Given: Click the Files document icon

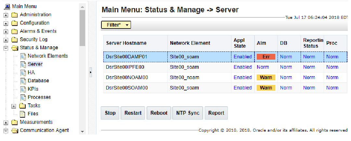Looking at the screenshot, I should [x=23, y=114].
